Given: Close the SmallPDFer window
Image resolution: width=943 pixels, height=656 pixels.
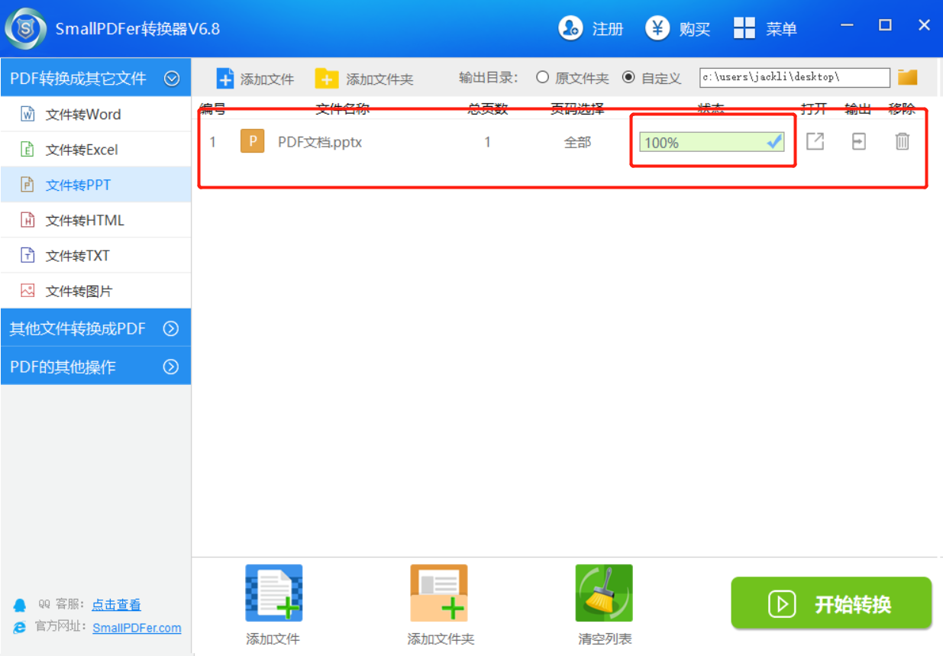Looking at the screenshot, I should click(x=924, y=25).
